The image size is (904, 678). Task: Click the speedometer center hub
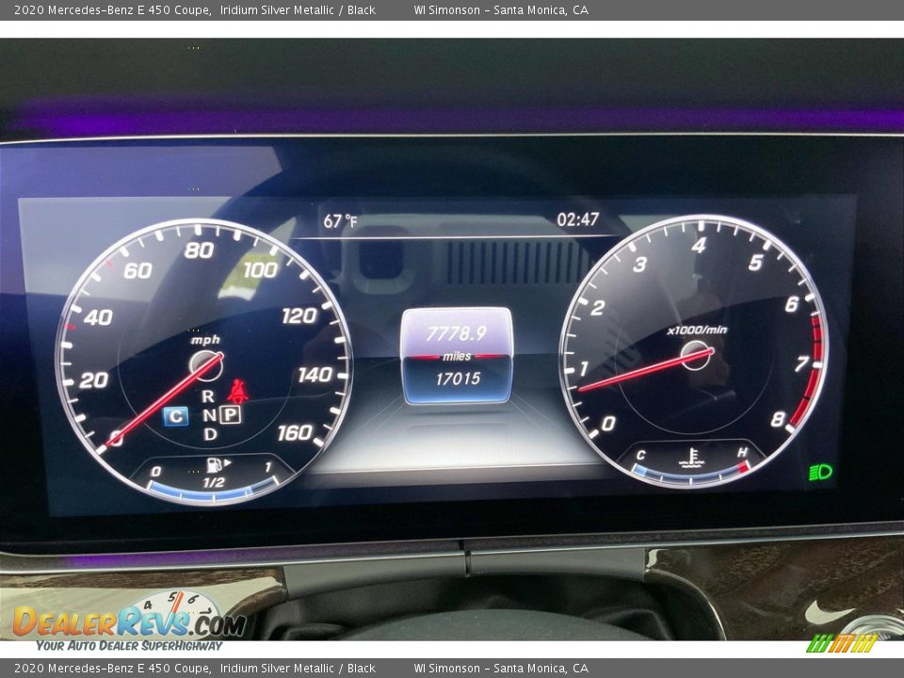[x=206, y=365]
